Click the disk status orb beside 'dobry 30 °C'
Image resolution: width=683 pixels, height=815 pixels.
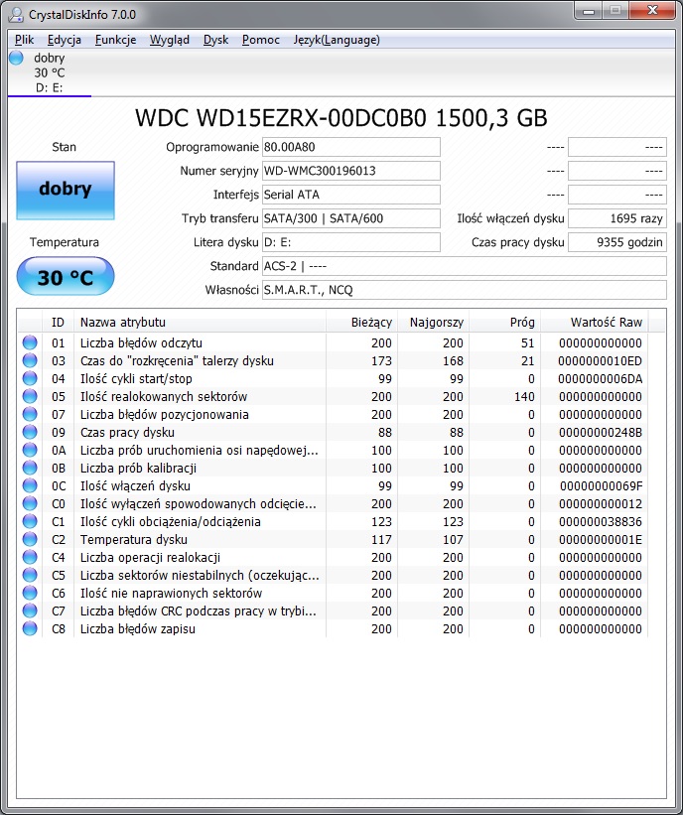point(16,58)
